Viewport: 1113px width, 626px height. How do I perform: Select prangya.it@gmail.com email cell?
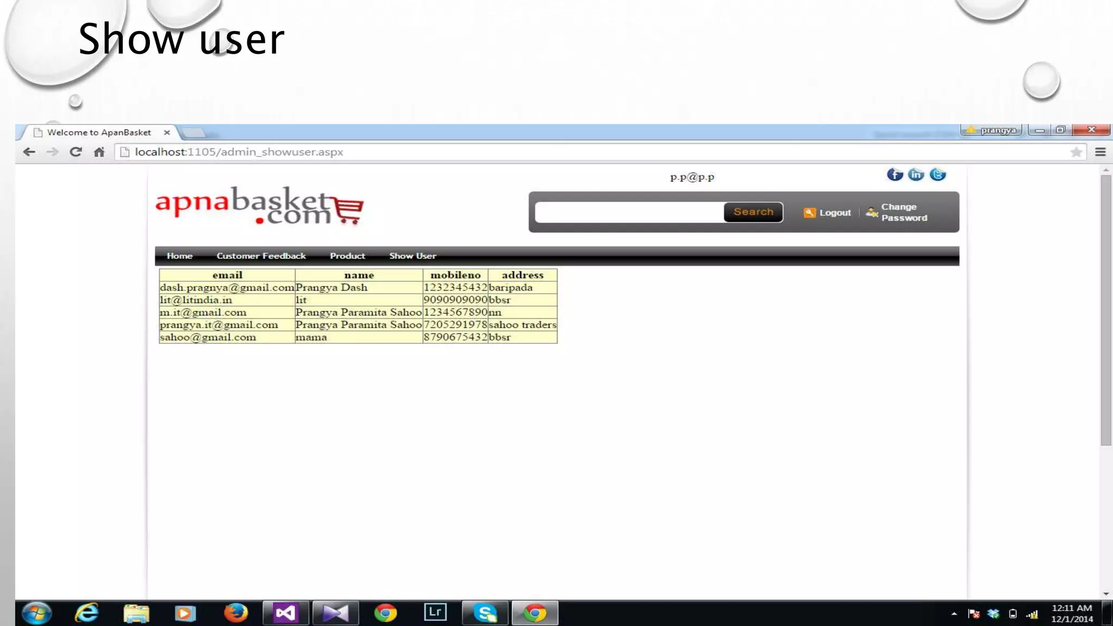tap(227, 325)
